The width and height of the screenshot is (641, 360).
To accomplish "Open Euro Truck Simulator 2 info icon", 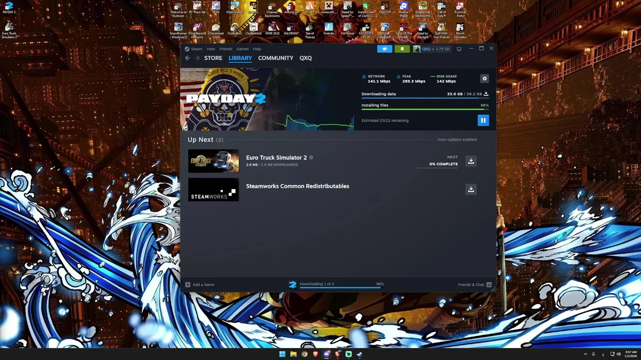I will pos(311,157).
